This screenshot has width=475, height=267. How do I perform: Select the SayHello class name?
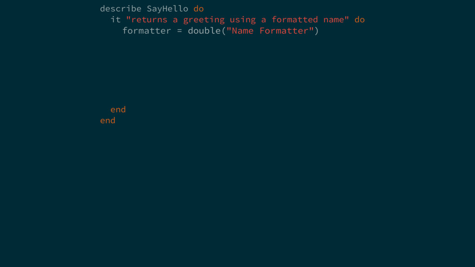pos(167,9)
